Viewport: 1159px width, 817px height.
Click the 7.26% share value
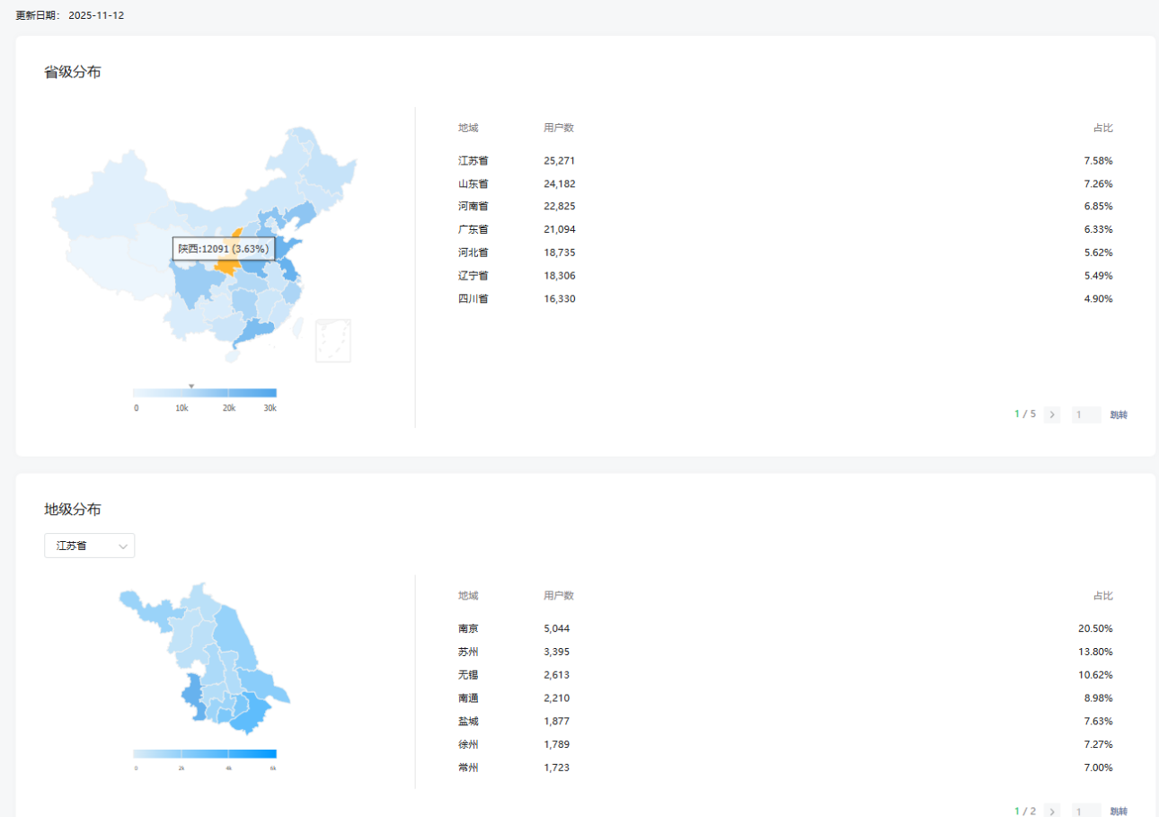point(1099,183)
